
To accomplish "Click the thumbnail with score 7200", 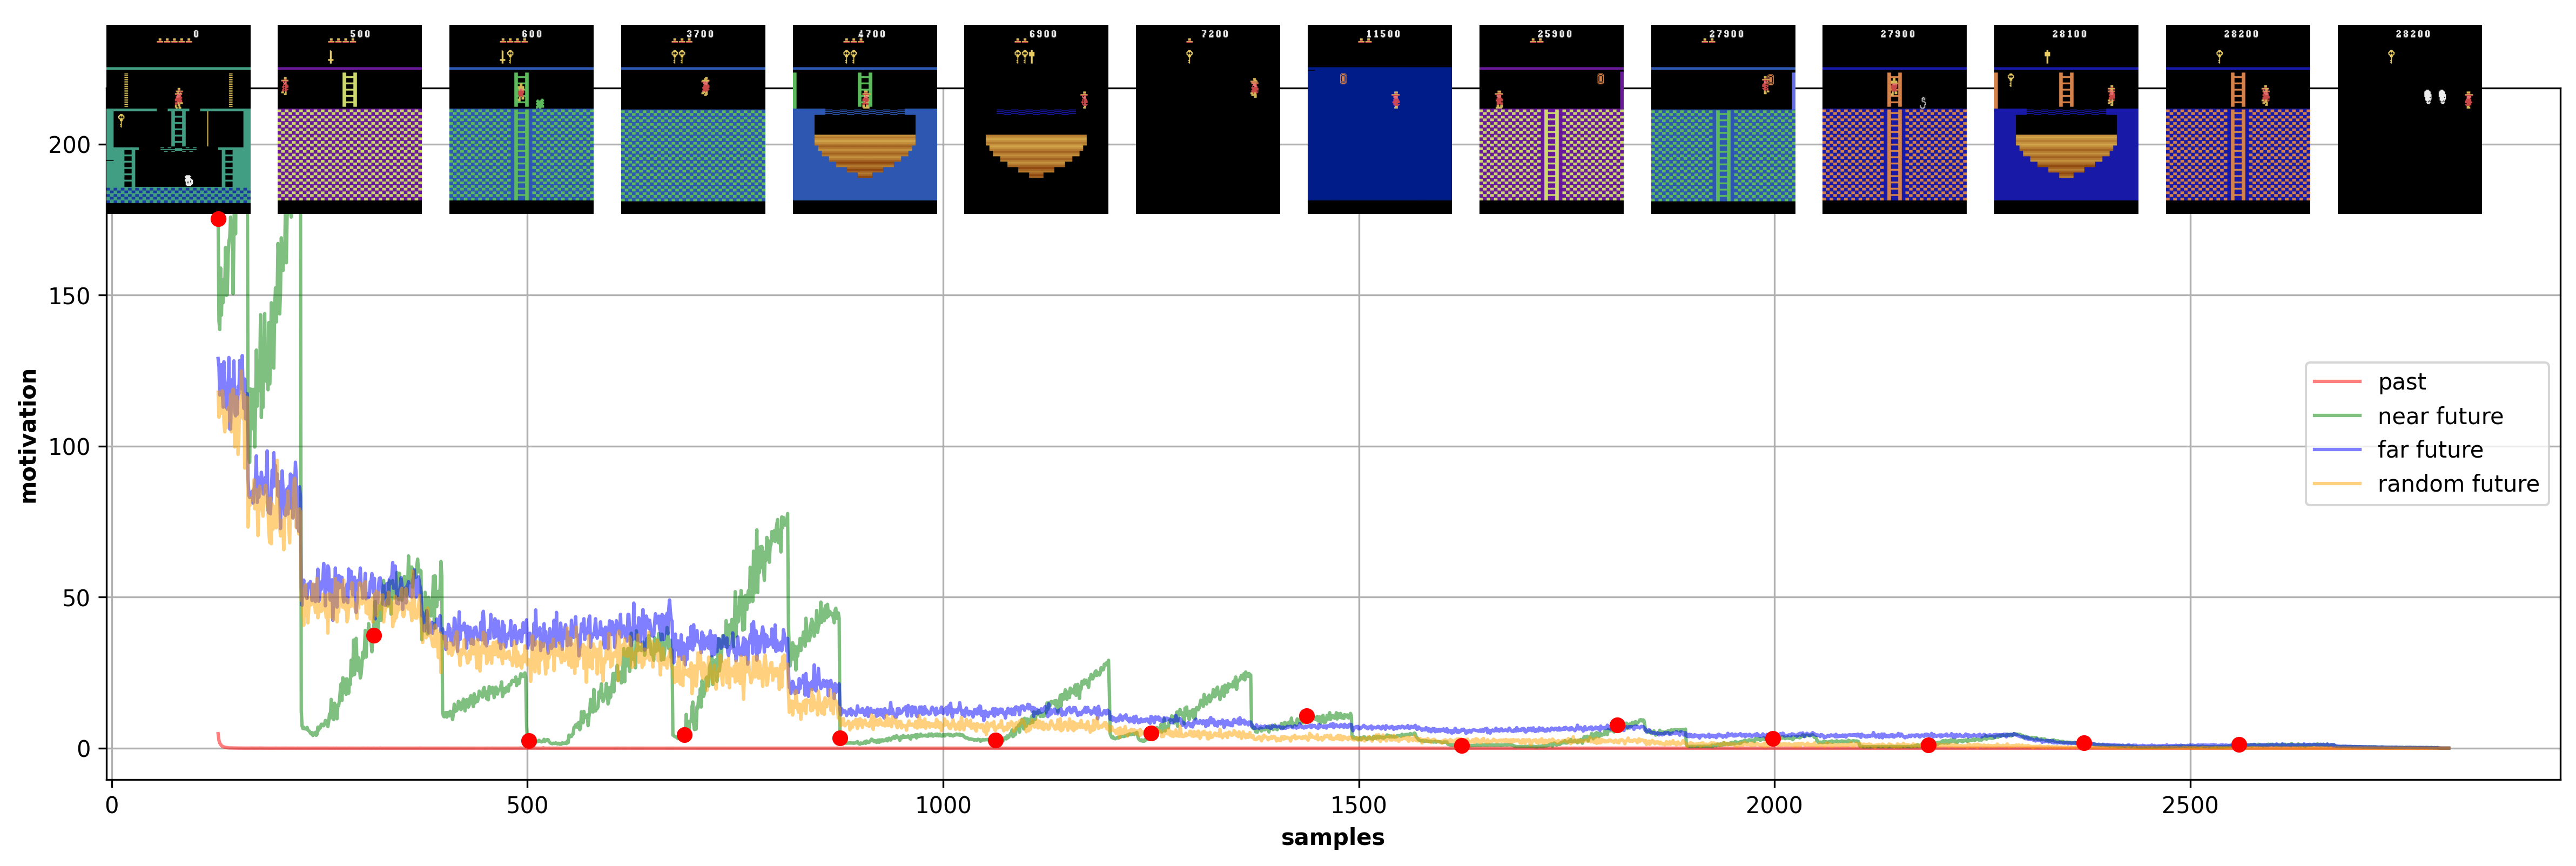I will click(1207, 119).
